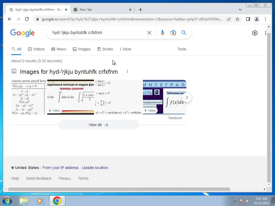Click Send feedback footer link

(39, 178)
